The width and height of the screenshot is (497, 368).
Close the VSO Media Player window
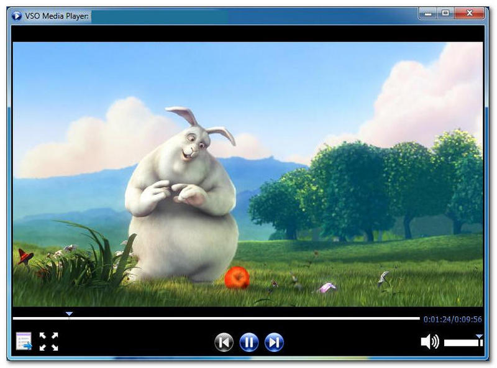(470, 12)
